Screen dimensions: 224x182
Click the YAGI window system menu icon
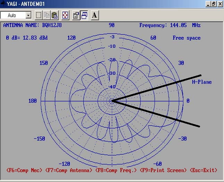3,4
